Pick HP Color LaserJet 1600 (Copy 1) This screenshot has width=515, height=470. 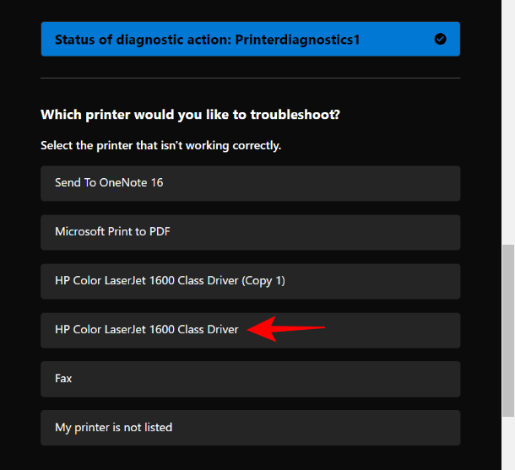tap(250, 281)
